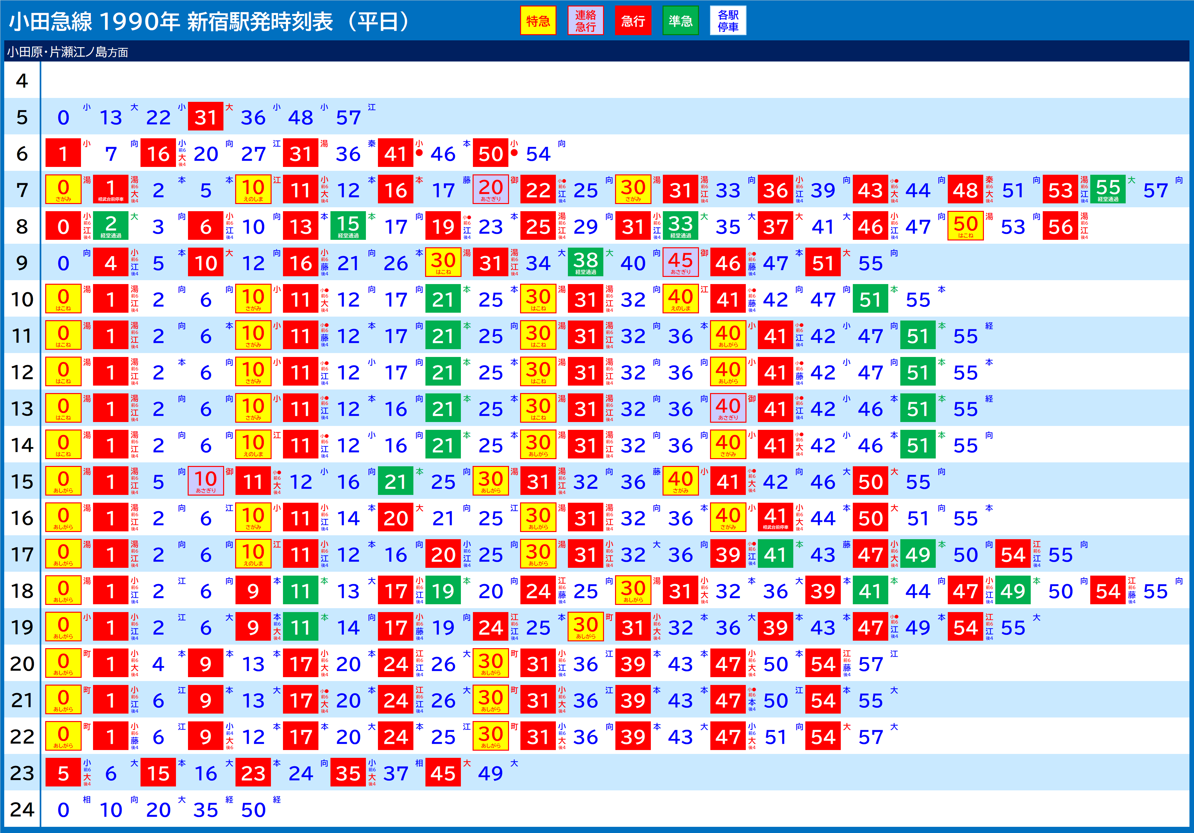Screen dimensions: 1194x833
Task: Click the 6:01 red express departure
Action: pyautogui.click(x=63, y=153)
